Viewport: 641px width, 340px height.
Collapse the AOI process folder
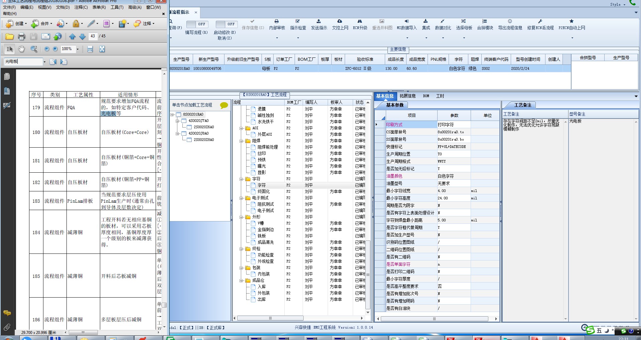tap(241, 128)
